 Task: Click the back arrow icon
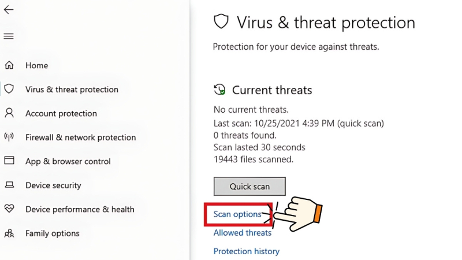tap(9, 10)
